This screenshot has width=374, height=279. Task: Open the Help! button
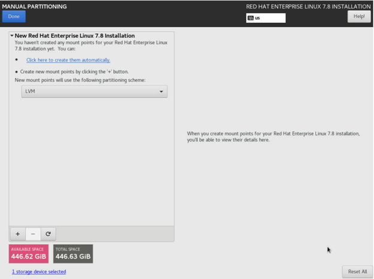tap(358, 16)
